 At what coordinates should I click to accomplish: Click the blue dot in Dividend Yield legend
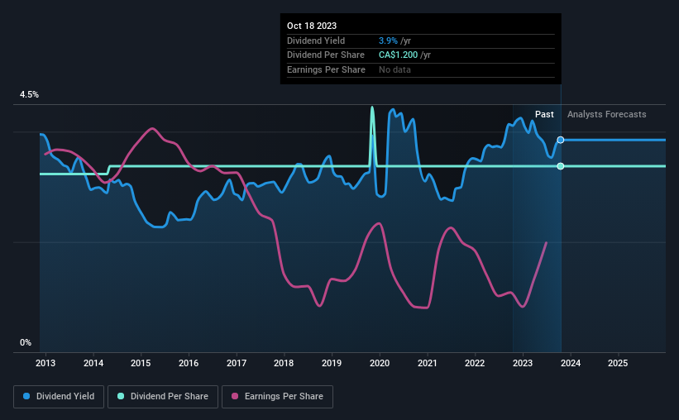click(26, 396)
